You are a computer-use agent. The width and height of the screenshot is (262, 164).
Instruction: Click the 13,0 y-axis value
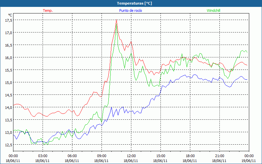point(9,133)
